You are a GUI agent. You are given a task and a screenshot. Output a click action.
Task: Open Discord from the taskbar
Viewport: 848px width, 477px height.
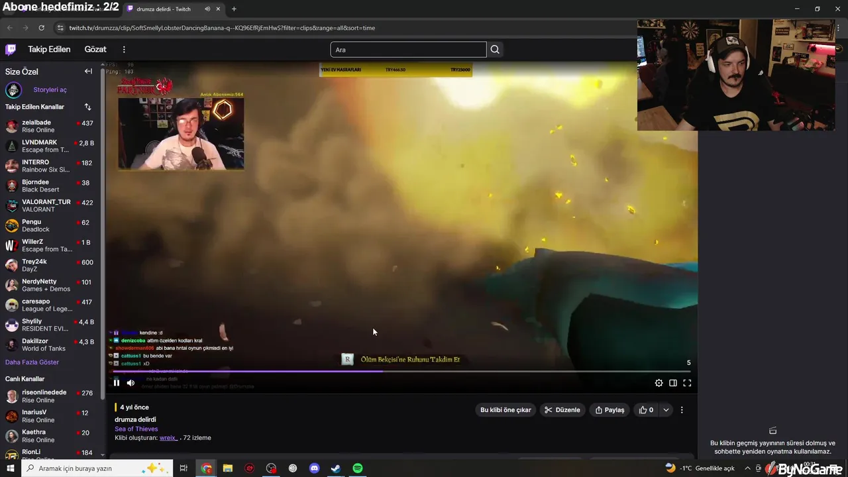point(315,468)
